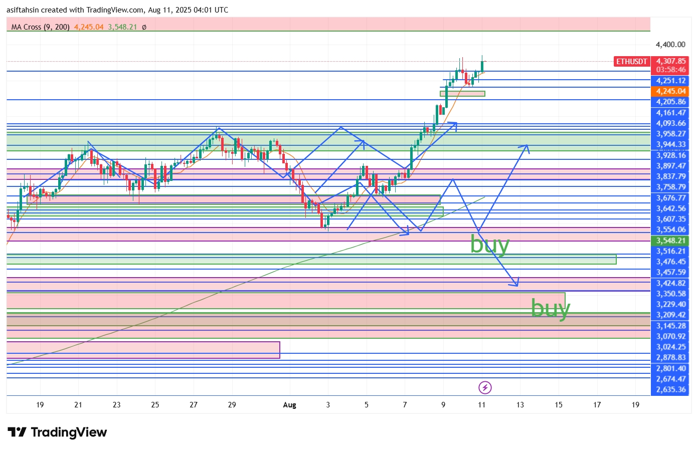Image resolution: width=698 pixels, height=451 pixels.
Task: Click the 03:58:46 candle countdown timer
Action: [670, 70]
